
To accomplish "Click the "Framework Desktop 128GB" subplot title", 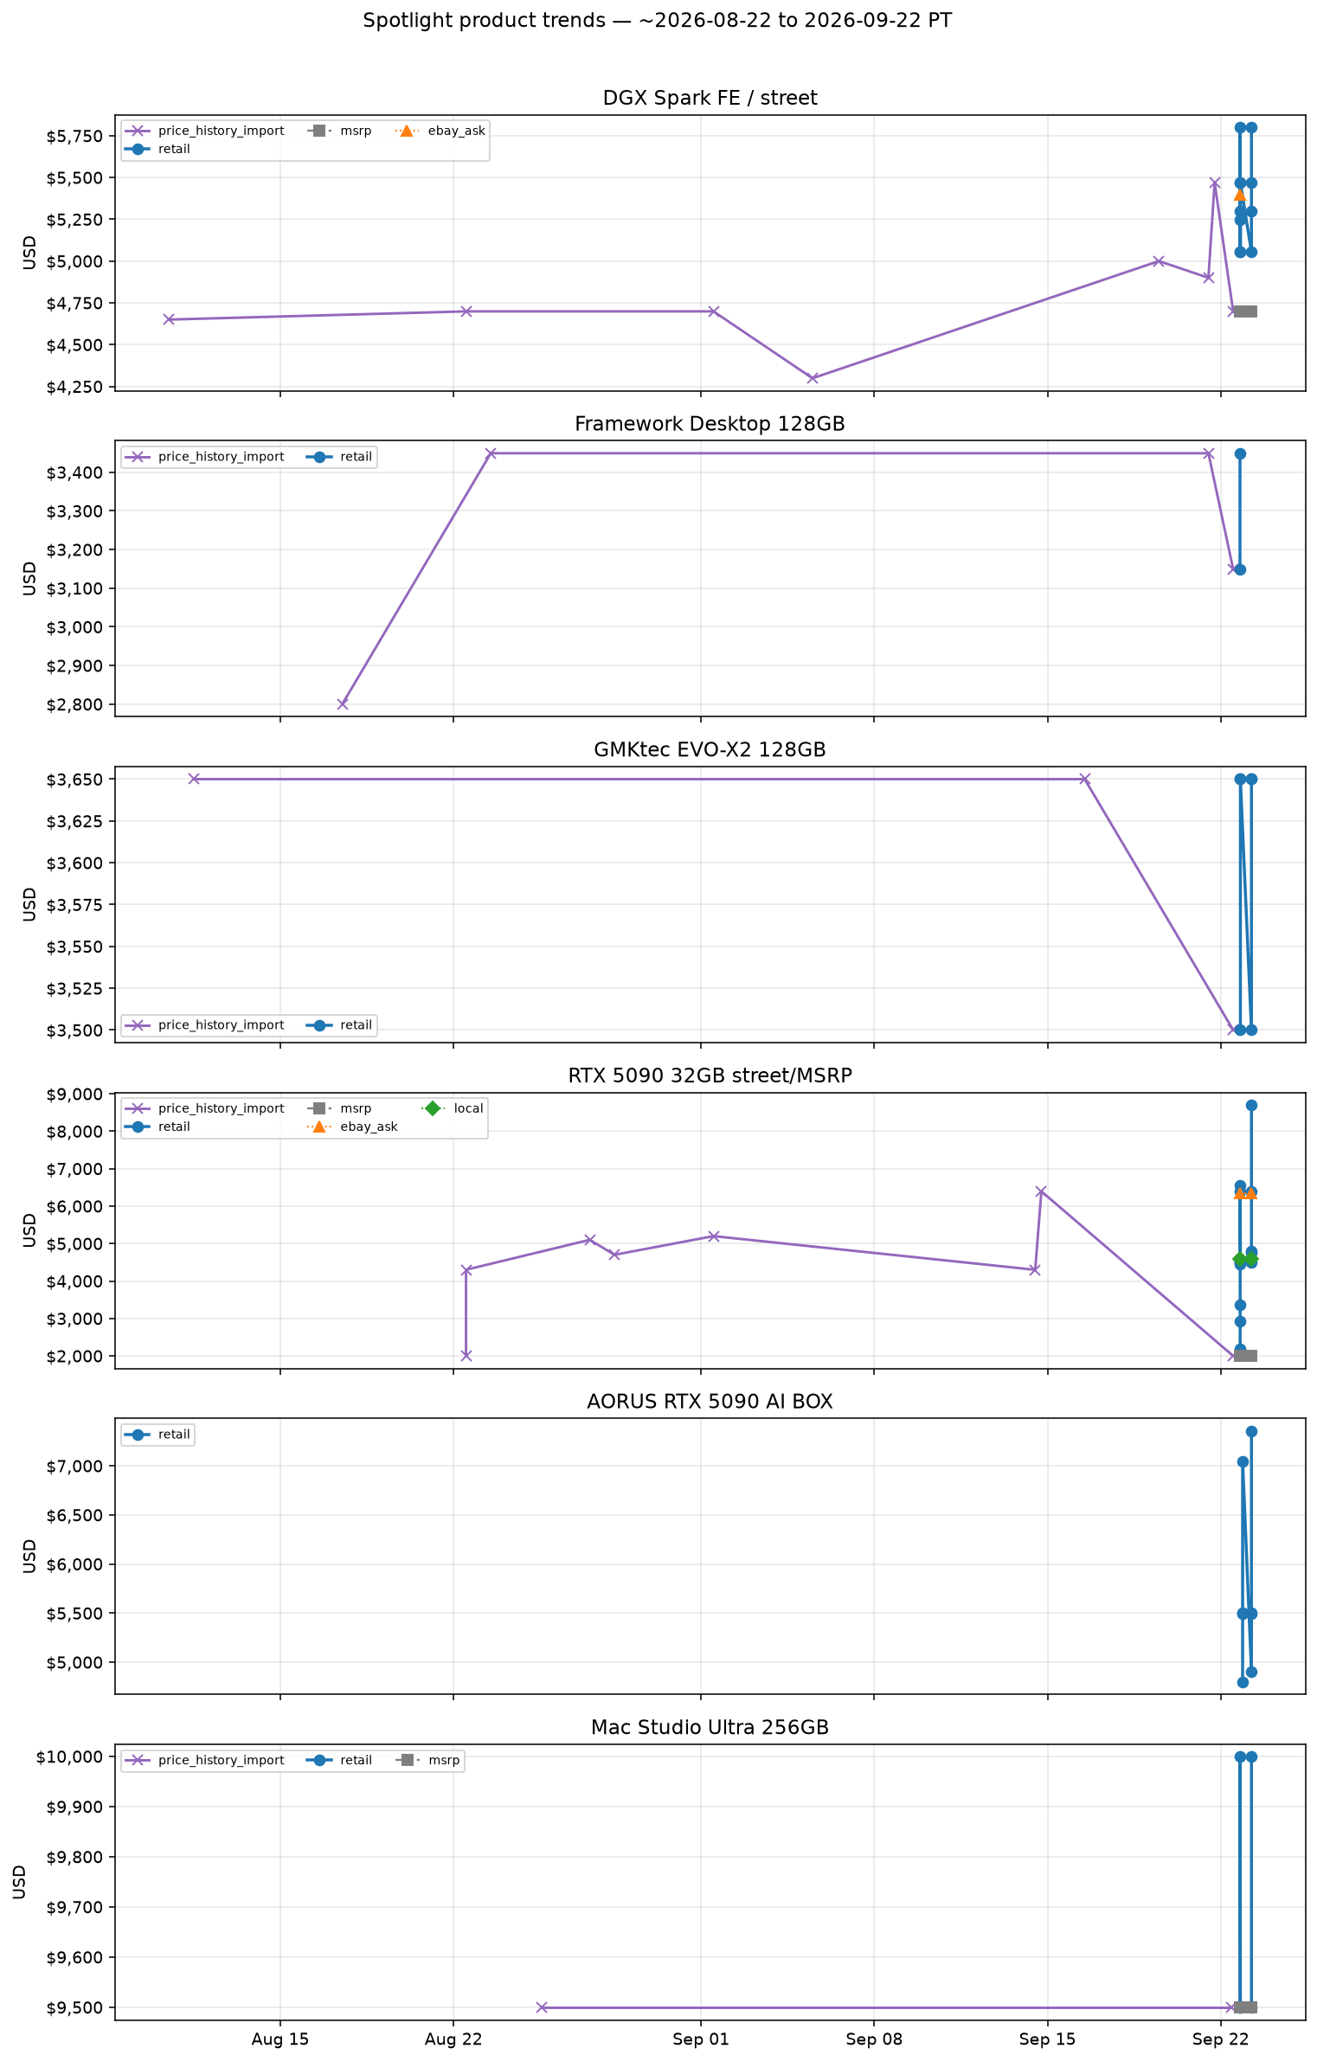I will tap(710, 424).
